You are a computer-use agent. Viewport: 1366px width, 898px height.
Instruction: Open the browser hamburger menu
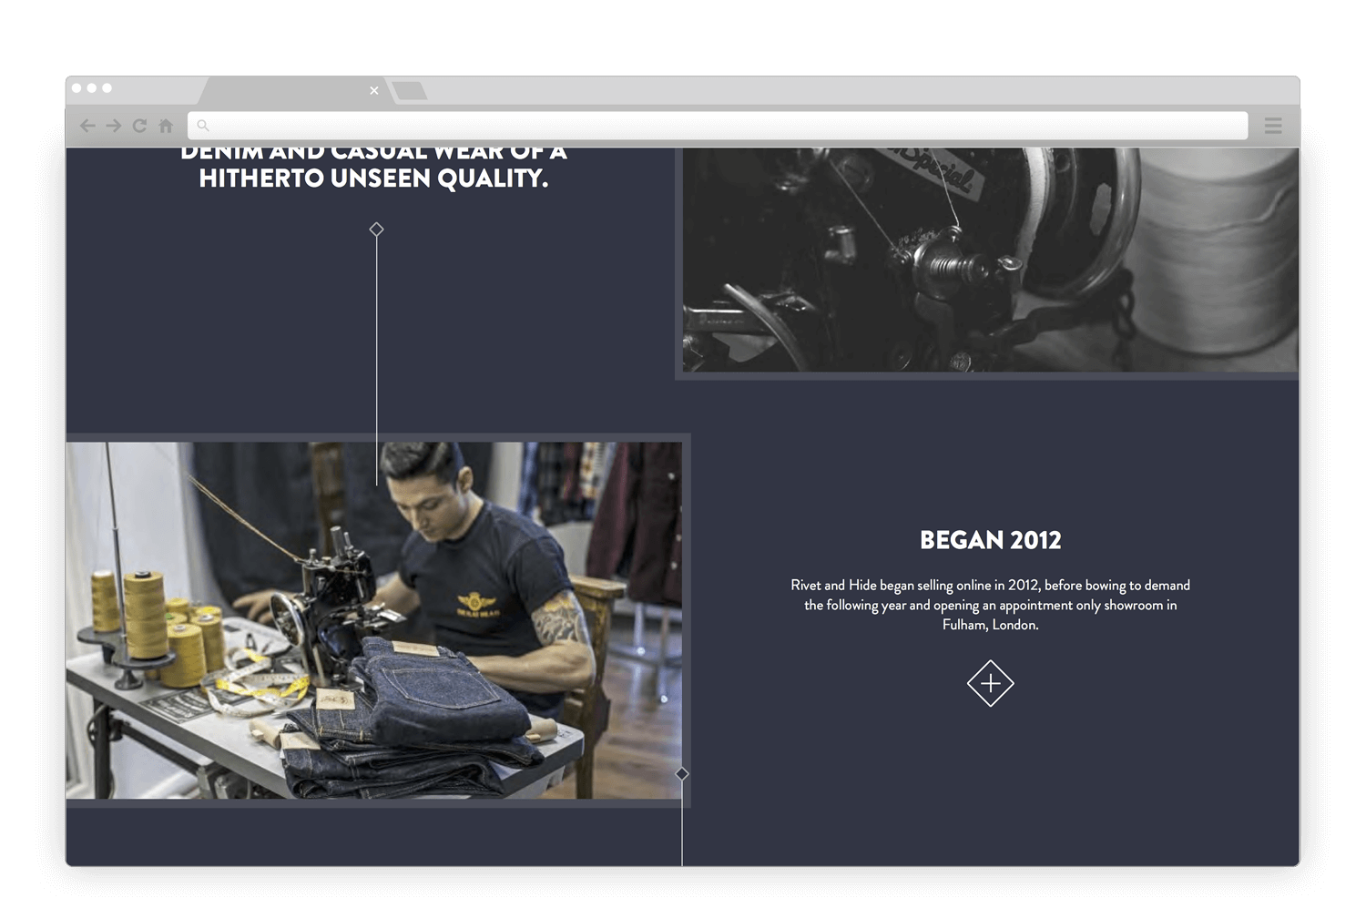1273,126
